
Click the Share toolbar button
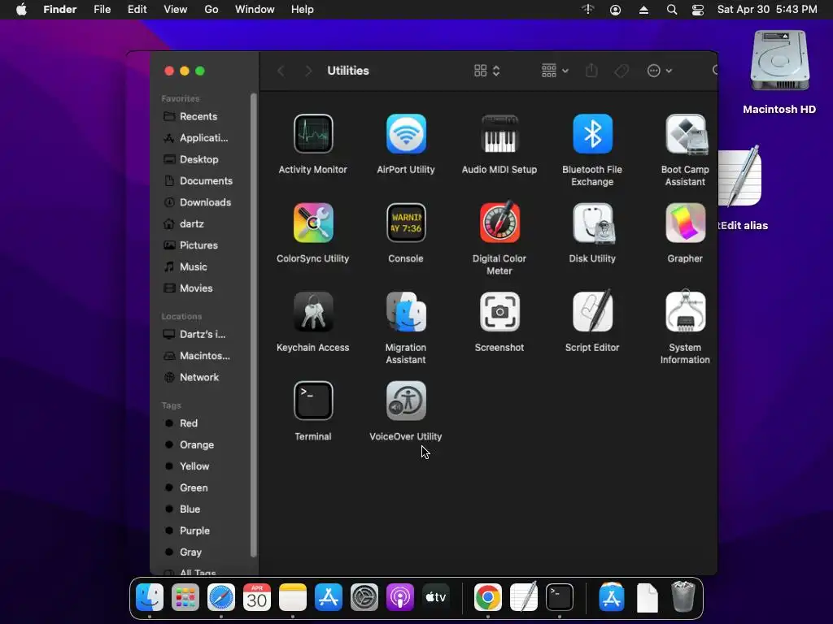click(591, 70)
